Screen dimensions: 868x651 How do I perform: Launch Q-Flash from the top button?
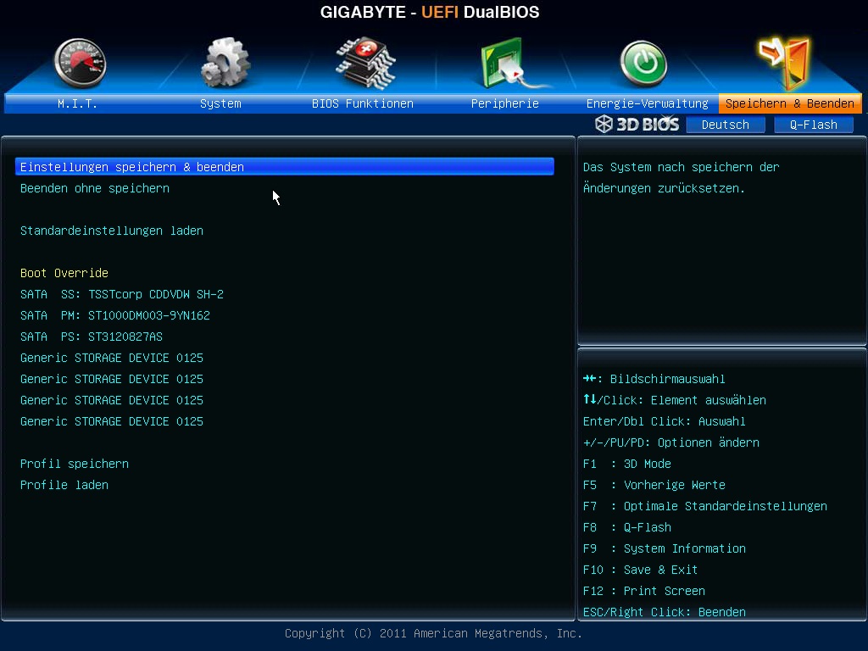point(813,125)
